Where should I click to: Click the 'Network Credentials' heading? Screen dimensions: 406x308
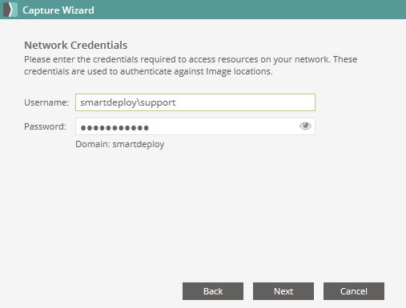tap(76, 45)
